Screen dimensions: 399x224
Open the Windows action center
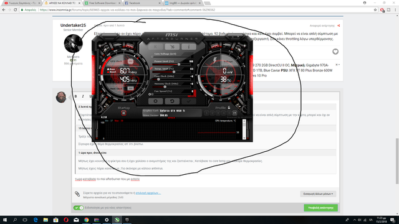(x=393, y=220)
